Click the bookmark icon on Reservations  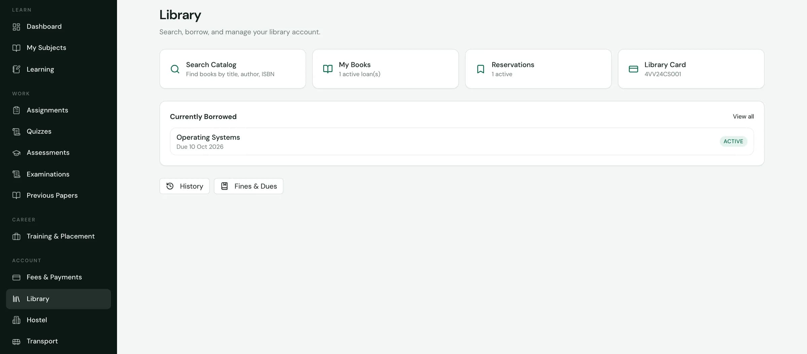click(x=481, y=69)
